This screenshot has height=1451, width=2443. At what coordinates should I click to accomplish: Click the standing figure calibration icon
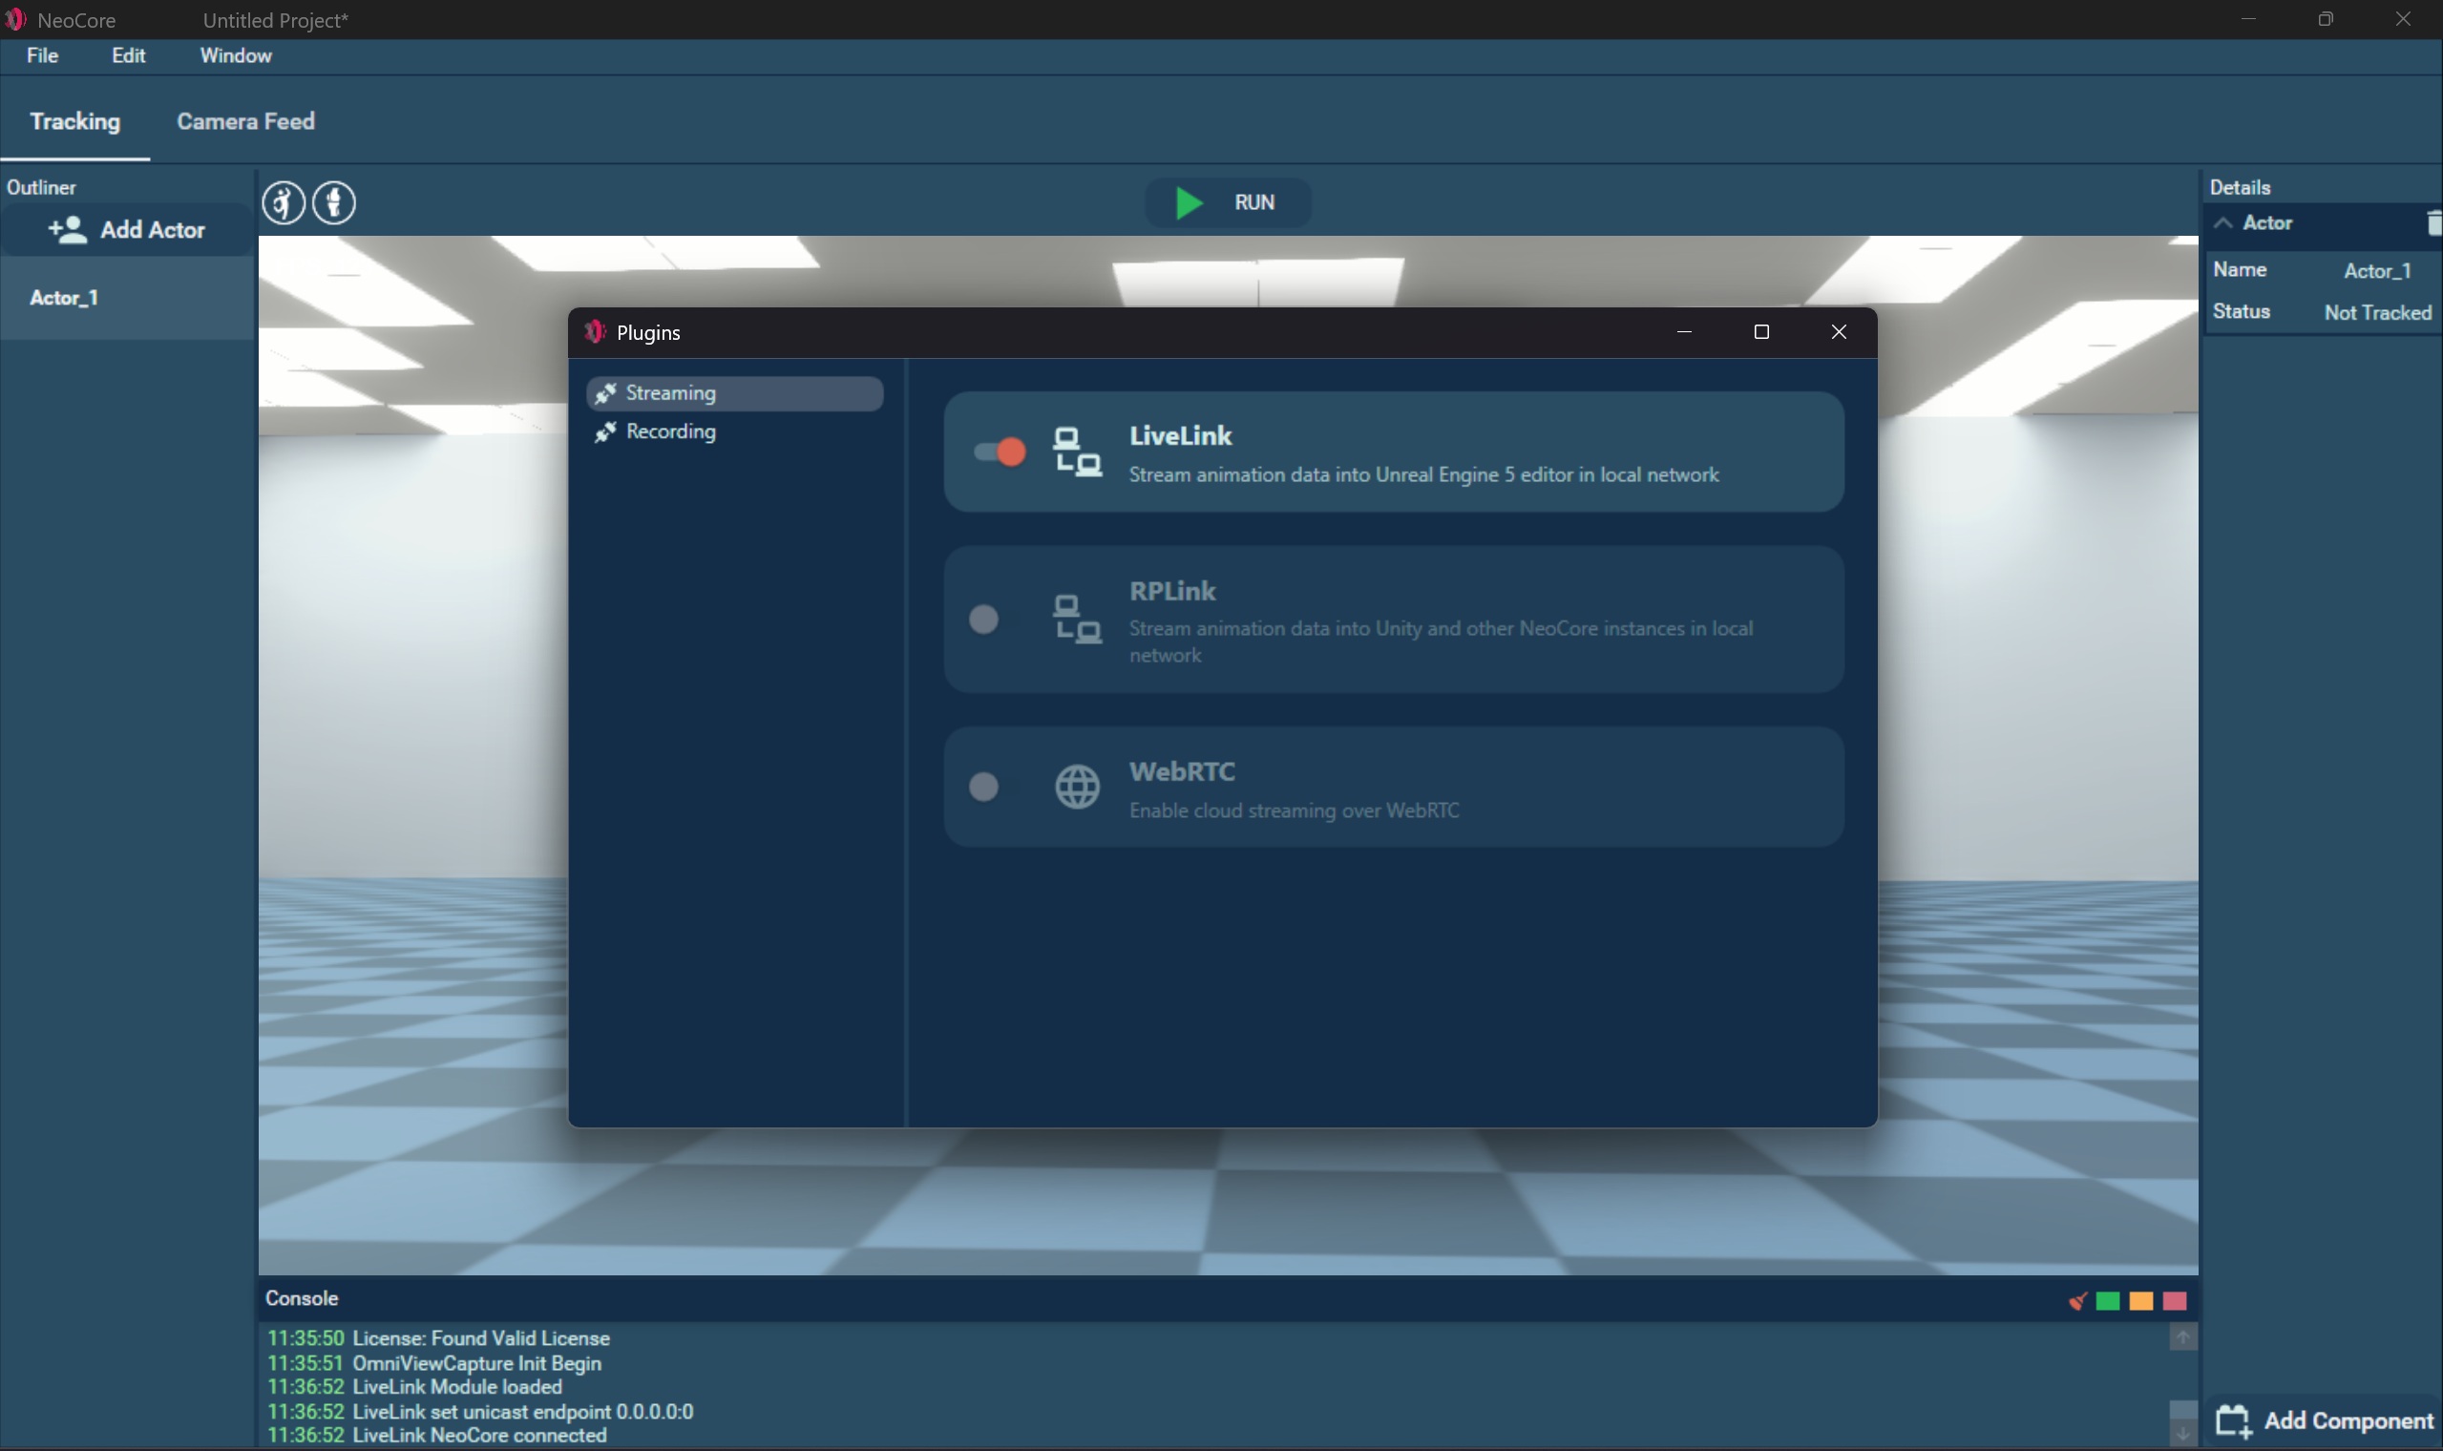click(x=334, y=203)
